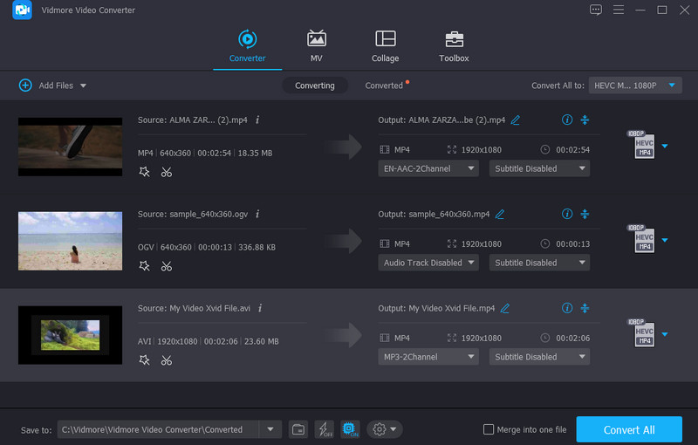698x445 pixels.
Task: Rename output of My Video Xvid File with pencil
Action: point(505,308)
